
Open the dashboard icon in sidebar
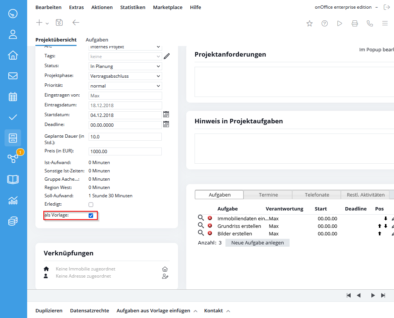(x=13, y=14)
